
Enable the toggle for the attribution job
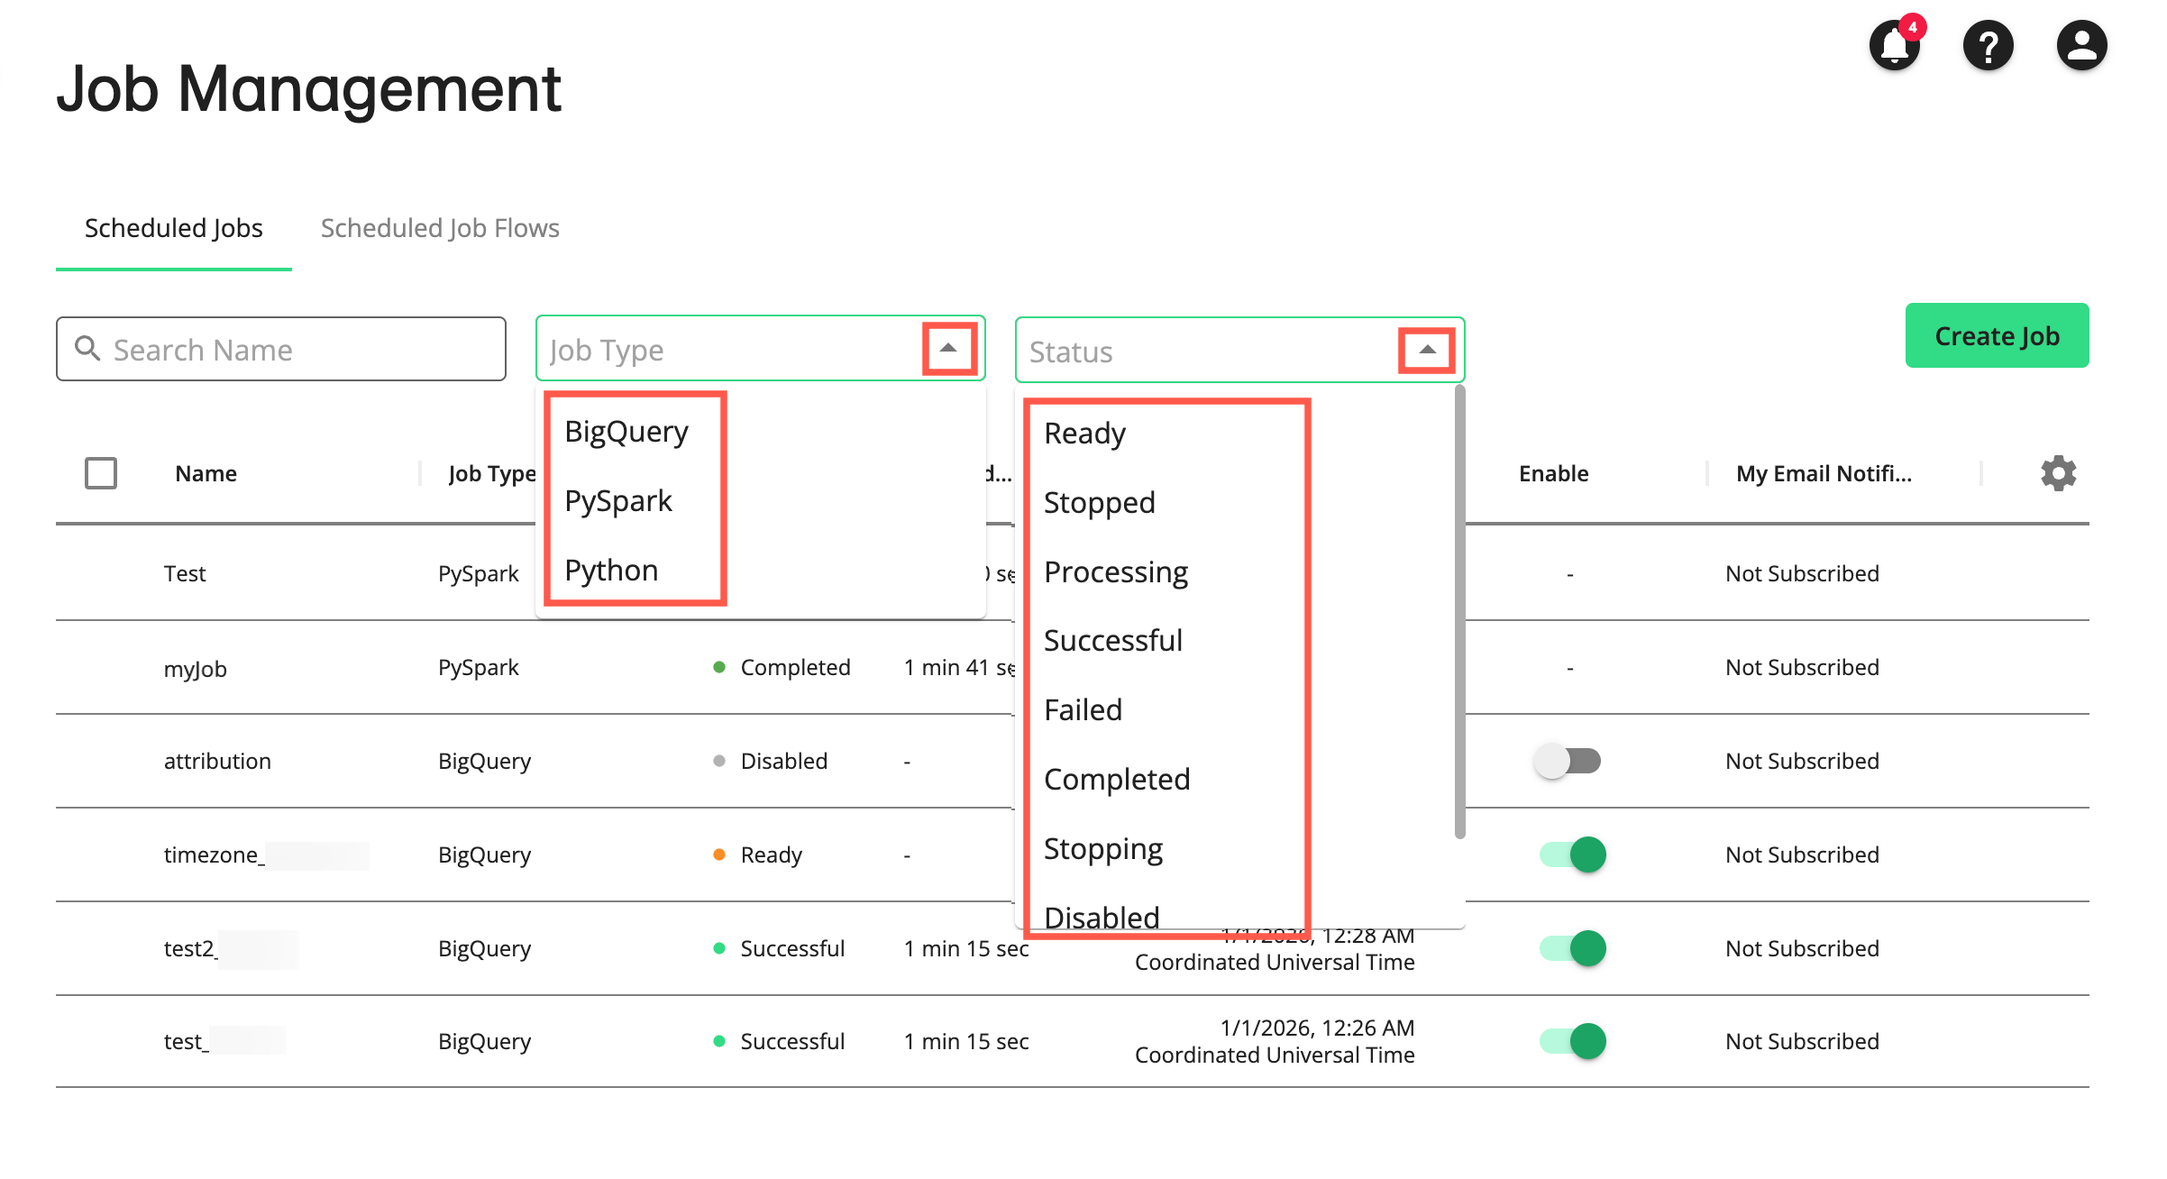pyautogui.click(x=1568, y=761)
